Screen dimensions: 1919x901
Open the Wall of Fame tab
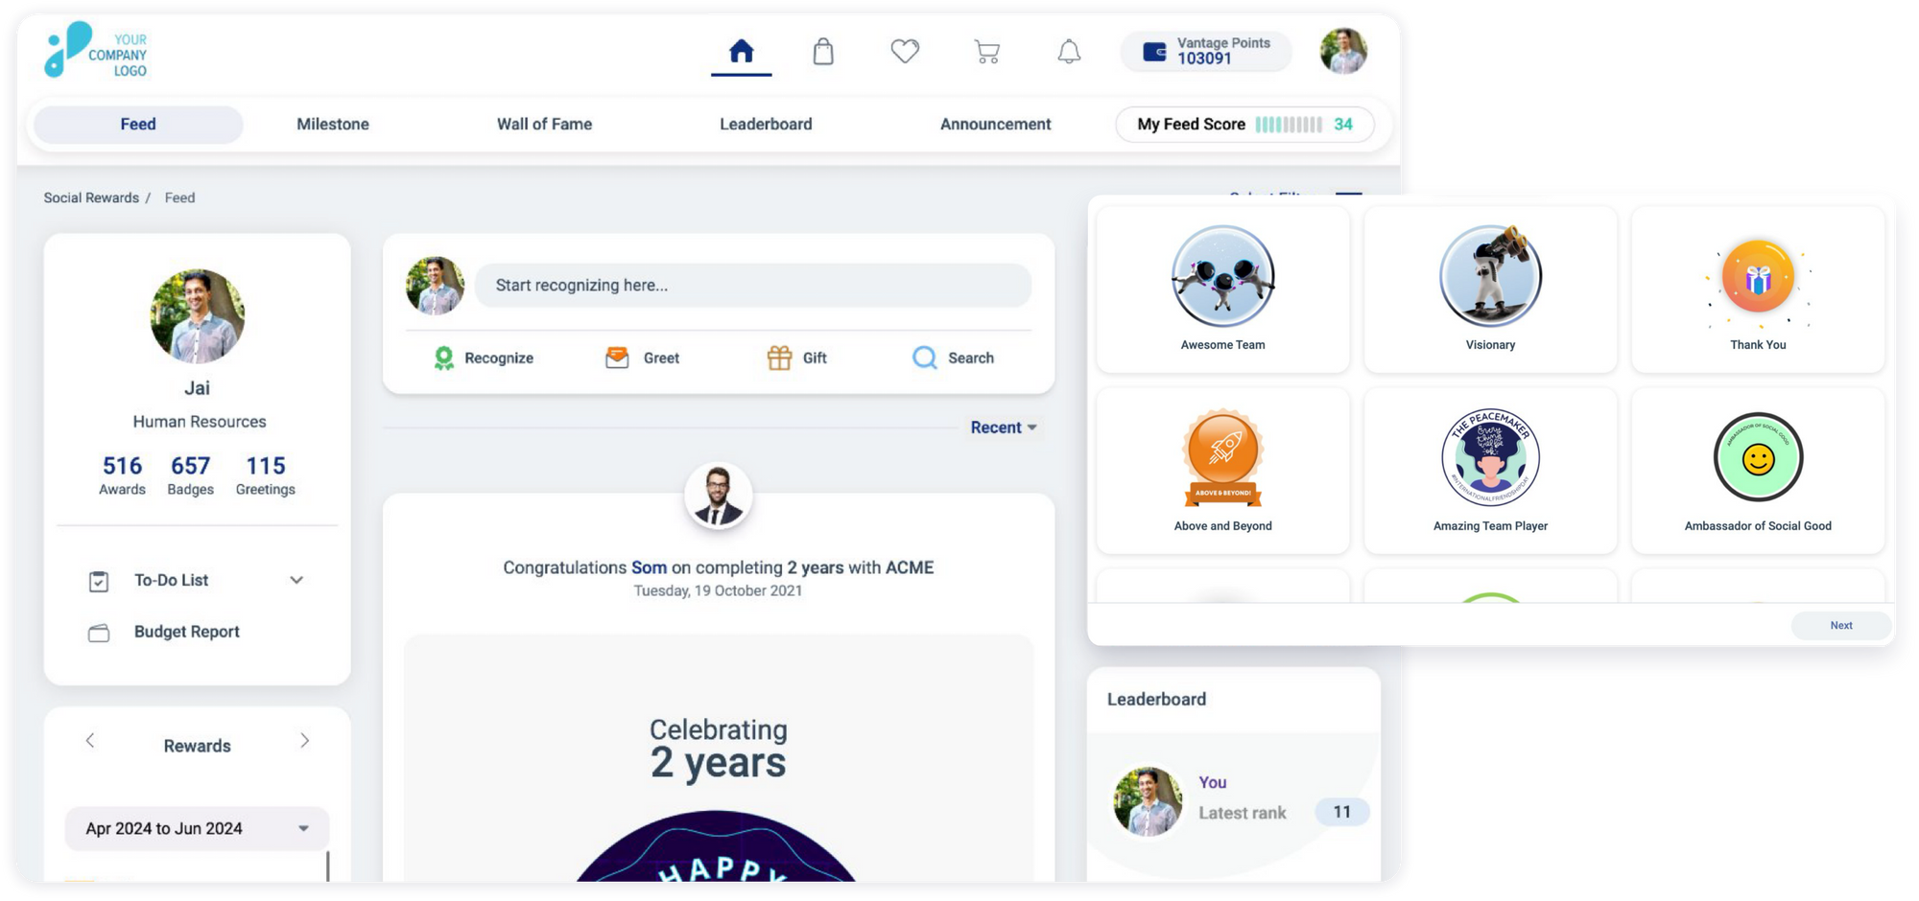(x=544, y=125)
